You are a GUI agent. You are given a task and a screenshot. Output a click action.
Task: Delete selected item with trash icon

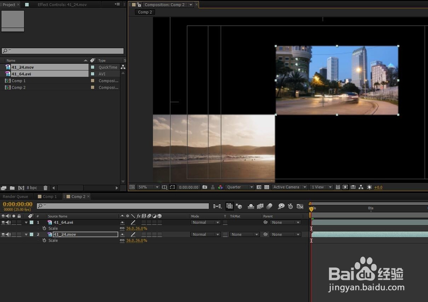tap(45, 188)
